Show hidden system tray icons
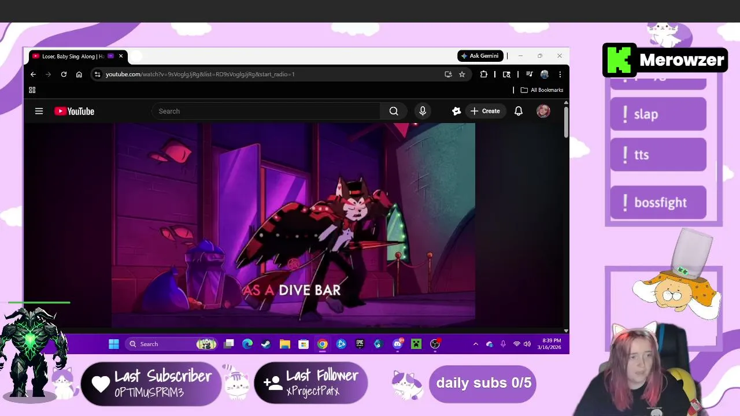Viewport: 740px width, 416px height. (x=476, y=344)
